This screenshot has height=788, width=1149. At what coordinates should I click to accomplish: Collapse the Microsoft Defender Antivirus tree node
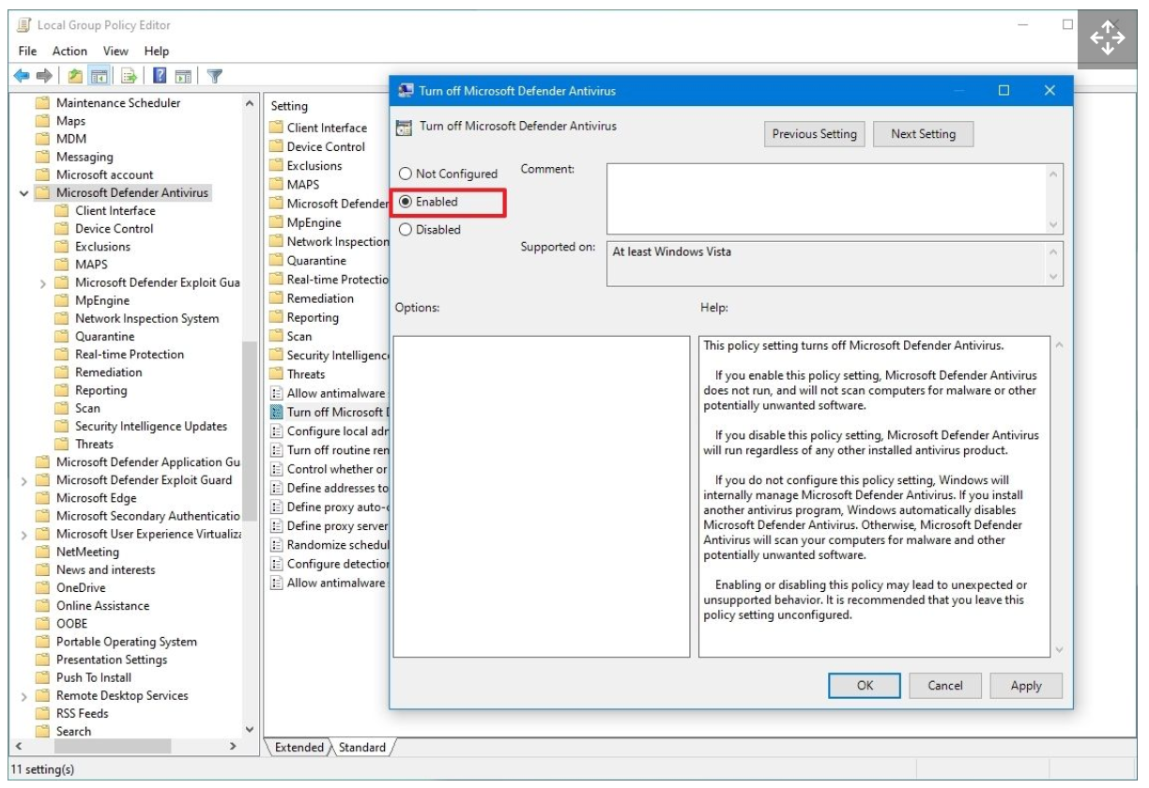23,191
